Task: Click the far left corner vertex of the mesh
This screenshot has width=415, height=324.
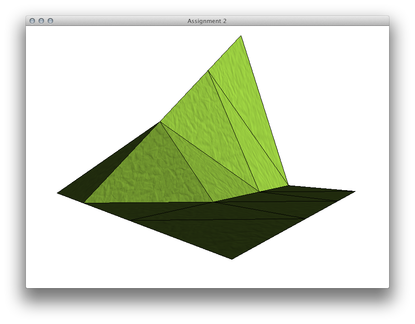Action: click(x=58, y=193)
